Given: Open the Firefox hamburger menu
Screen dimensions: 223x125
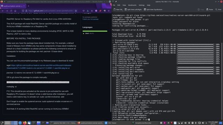Looking at the screenshot, I should pos(109,11).
